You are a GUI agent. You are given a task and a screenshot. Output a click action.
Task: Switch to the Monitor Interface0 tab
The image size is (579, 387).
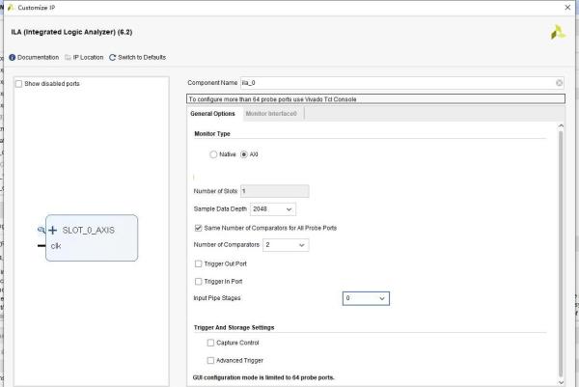click(x=272, y=114)
